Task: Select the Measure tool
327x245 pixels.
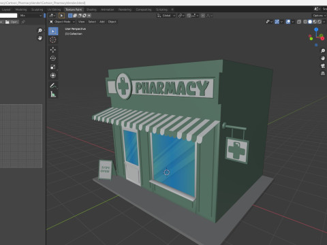Action: 53,94
